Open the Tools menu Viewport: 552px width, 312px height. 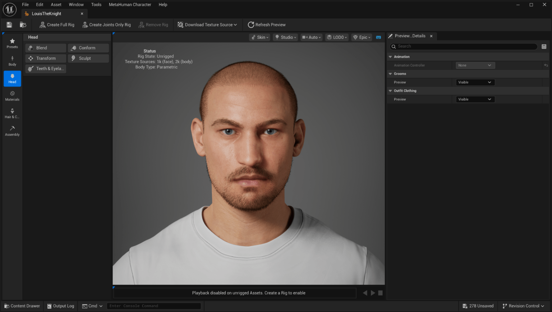[x=96, y=5]
